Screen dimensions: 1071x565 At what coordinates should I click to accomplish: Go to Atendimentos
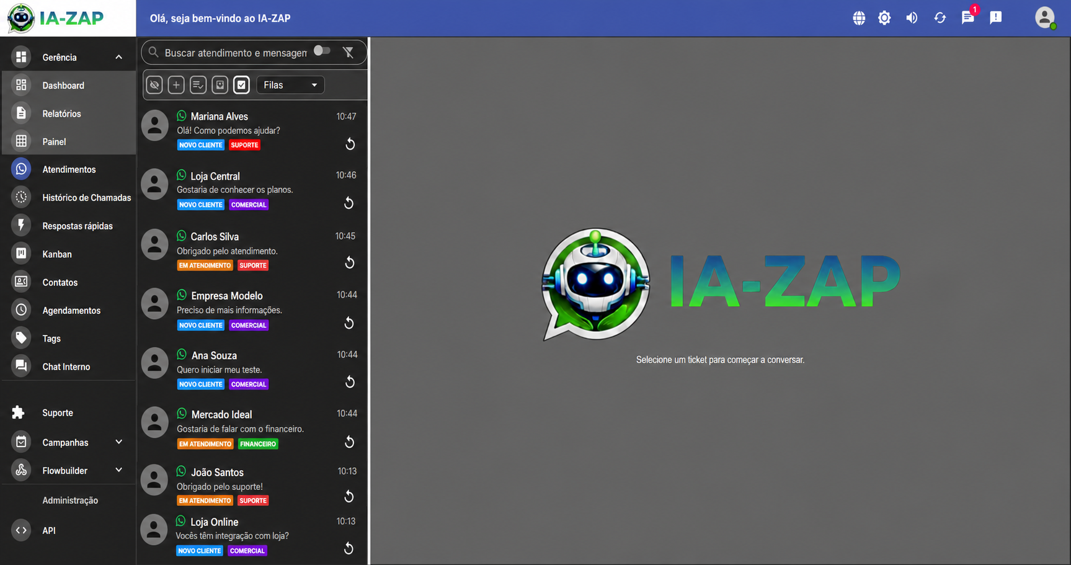tap(69, 169)
